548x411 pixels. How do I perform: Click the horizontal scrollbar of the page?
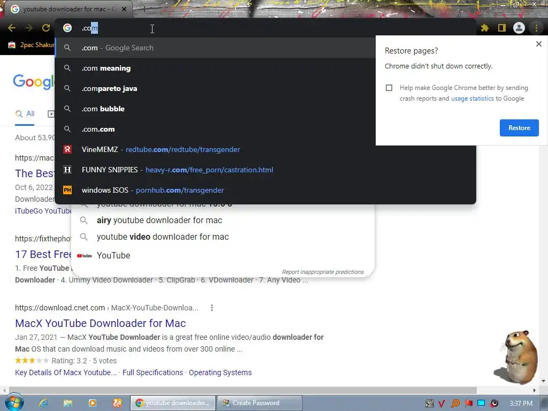tap(243, 390)
